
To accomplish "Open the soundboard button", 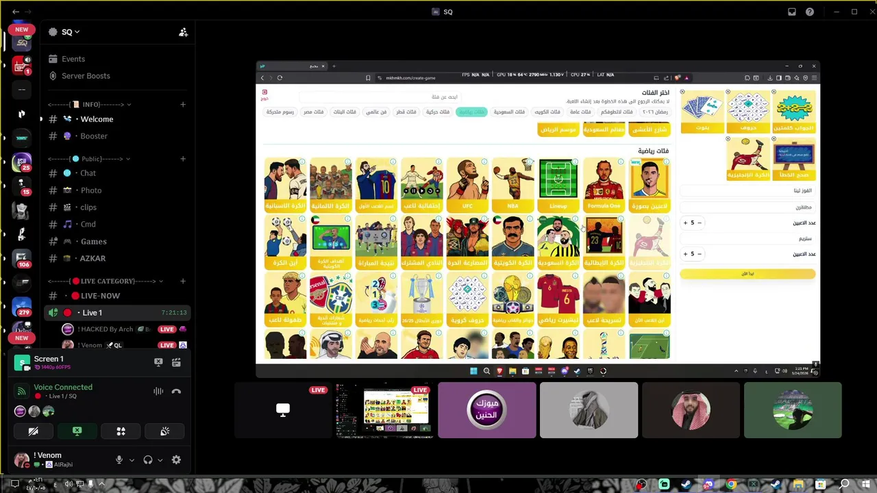I will 164,431.
